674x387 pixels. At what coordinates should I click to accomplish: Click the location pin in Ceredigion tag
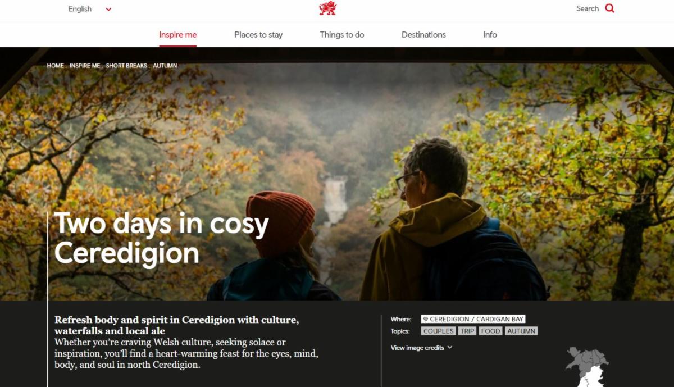426,319
